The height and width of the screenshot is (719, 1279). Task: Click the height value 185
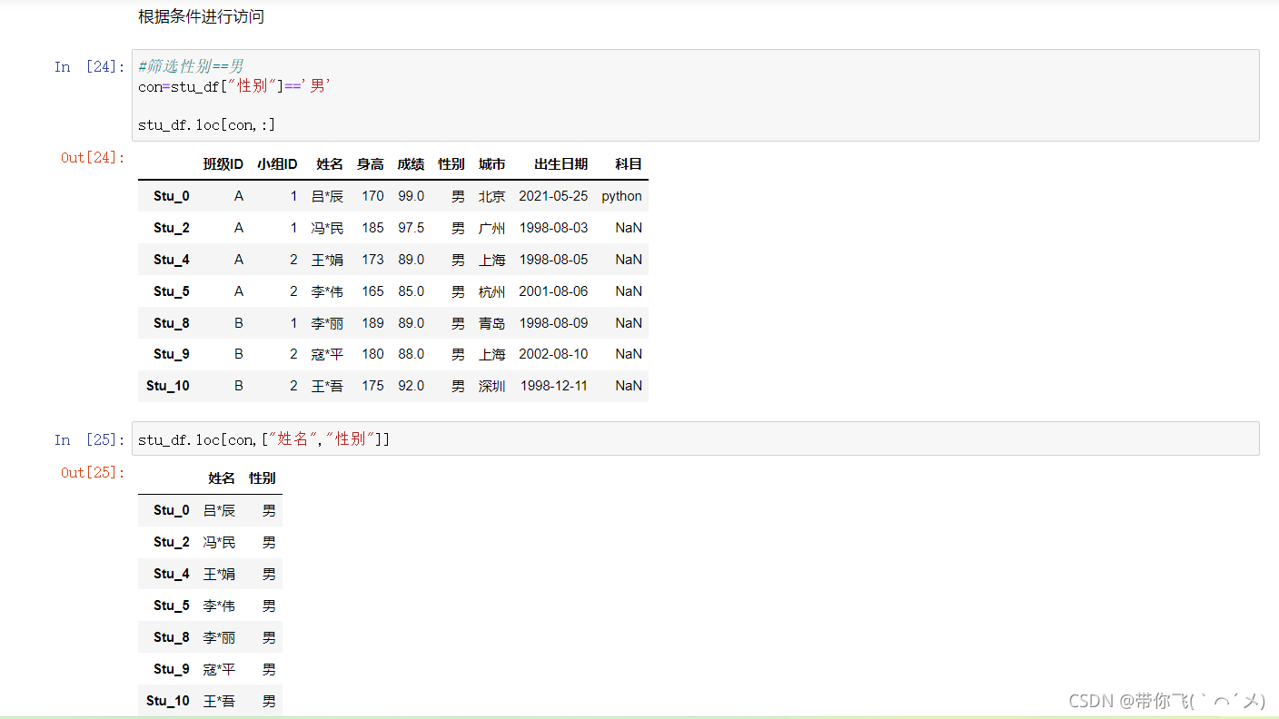coord(372,228)
